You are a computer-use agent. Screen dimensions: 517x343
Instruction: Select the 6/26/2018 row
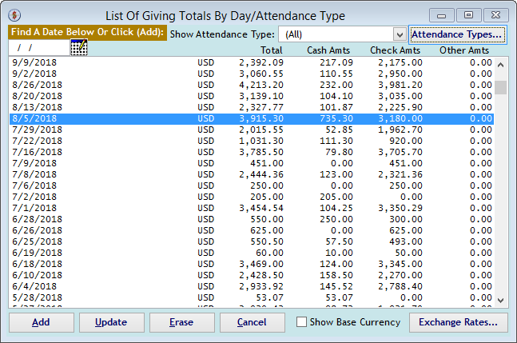click(x=251, y=231)
